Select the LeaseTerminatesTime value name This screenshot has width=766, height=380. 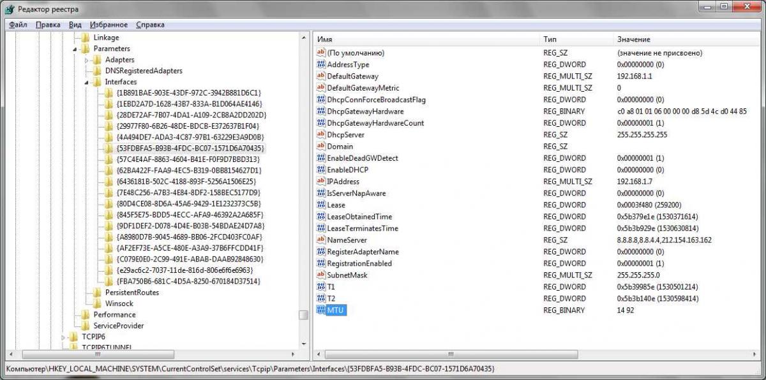coord(363,228)
